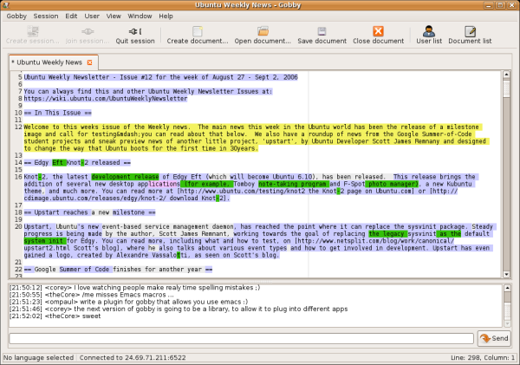This screenshot has height=365, width=520.
Task: Click the 'Edgy Eft Knot-2 released' heading
Action: click(x=77, y=163)
